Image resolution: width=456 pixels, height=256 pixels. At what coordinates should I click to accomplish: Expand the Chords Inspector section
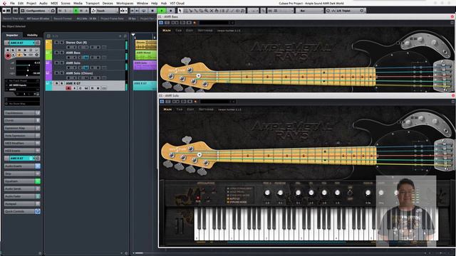(x=22, y=120)
